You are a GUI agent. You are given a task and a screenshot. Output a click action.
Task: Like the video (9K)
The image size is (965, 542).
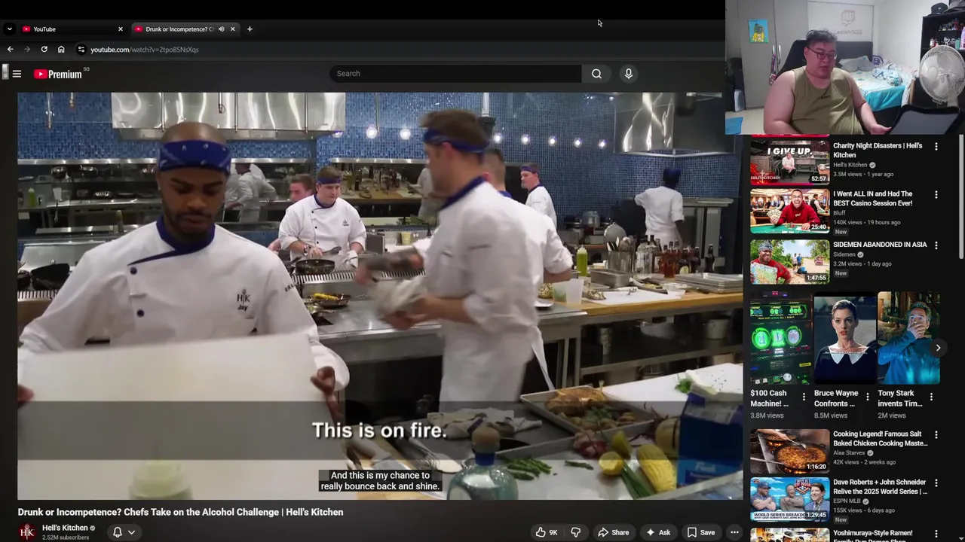547,532
